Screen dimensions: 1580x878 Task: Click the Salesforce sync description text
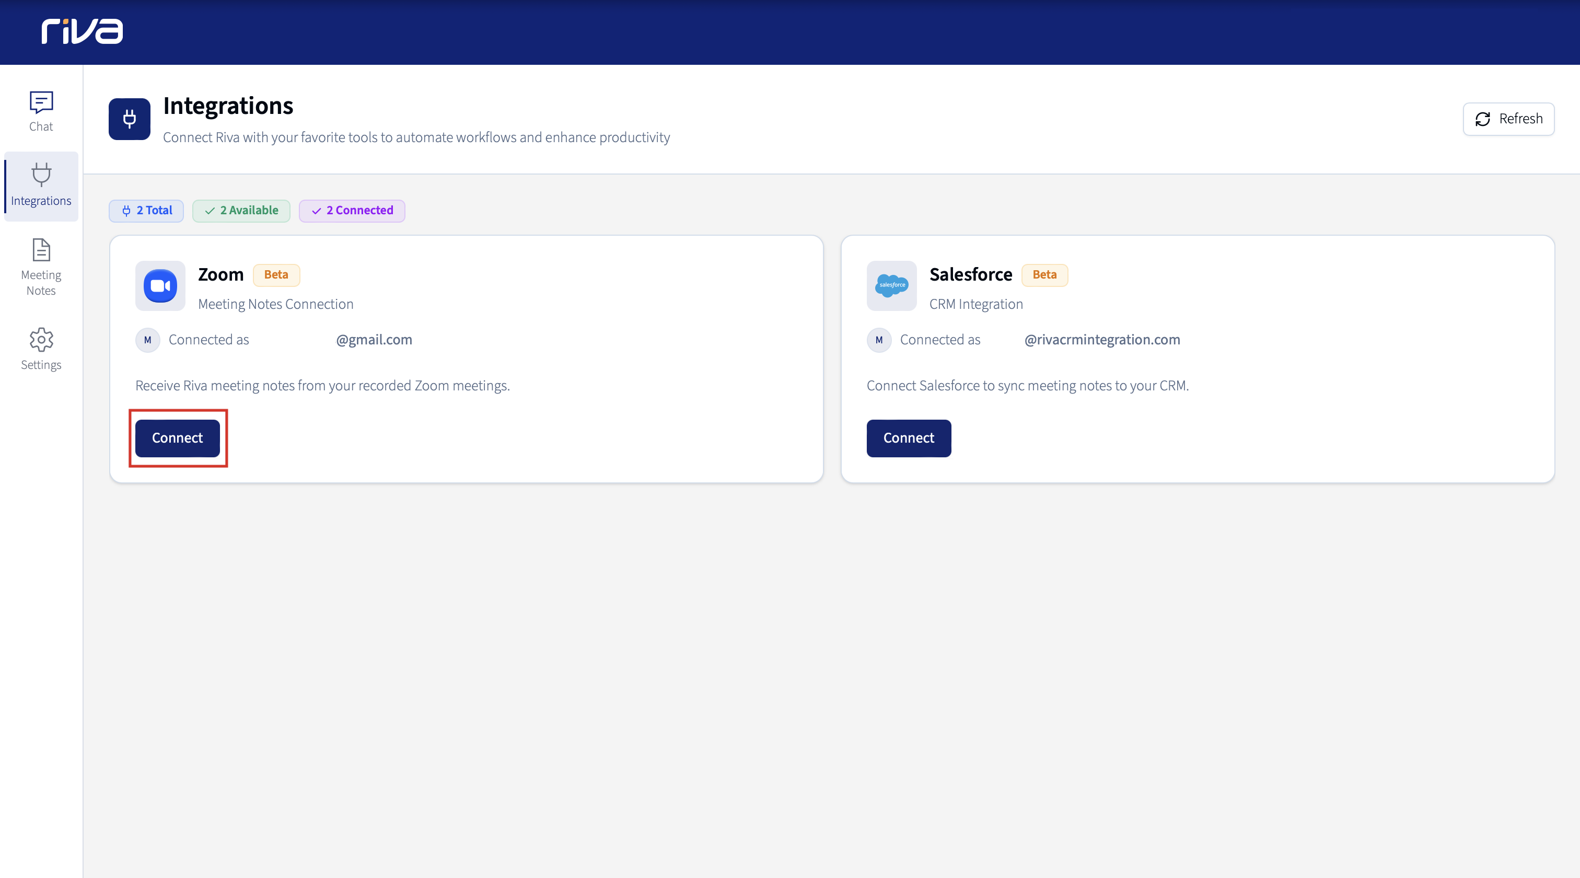pyautogui.click(x=1028, y=386)
